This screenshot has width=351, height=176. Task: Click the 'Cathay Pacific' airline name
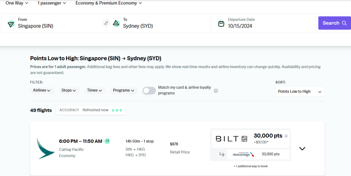pyautogui.click(x=71, y=150)
